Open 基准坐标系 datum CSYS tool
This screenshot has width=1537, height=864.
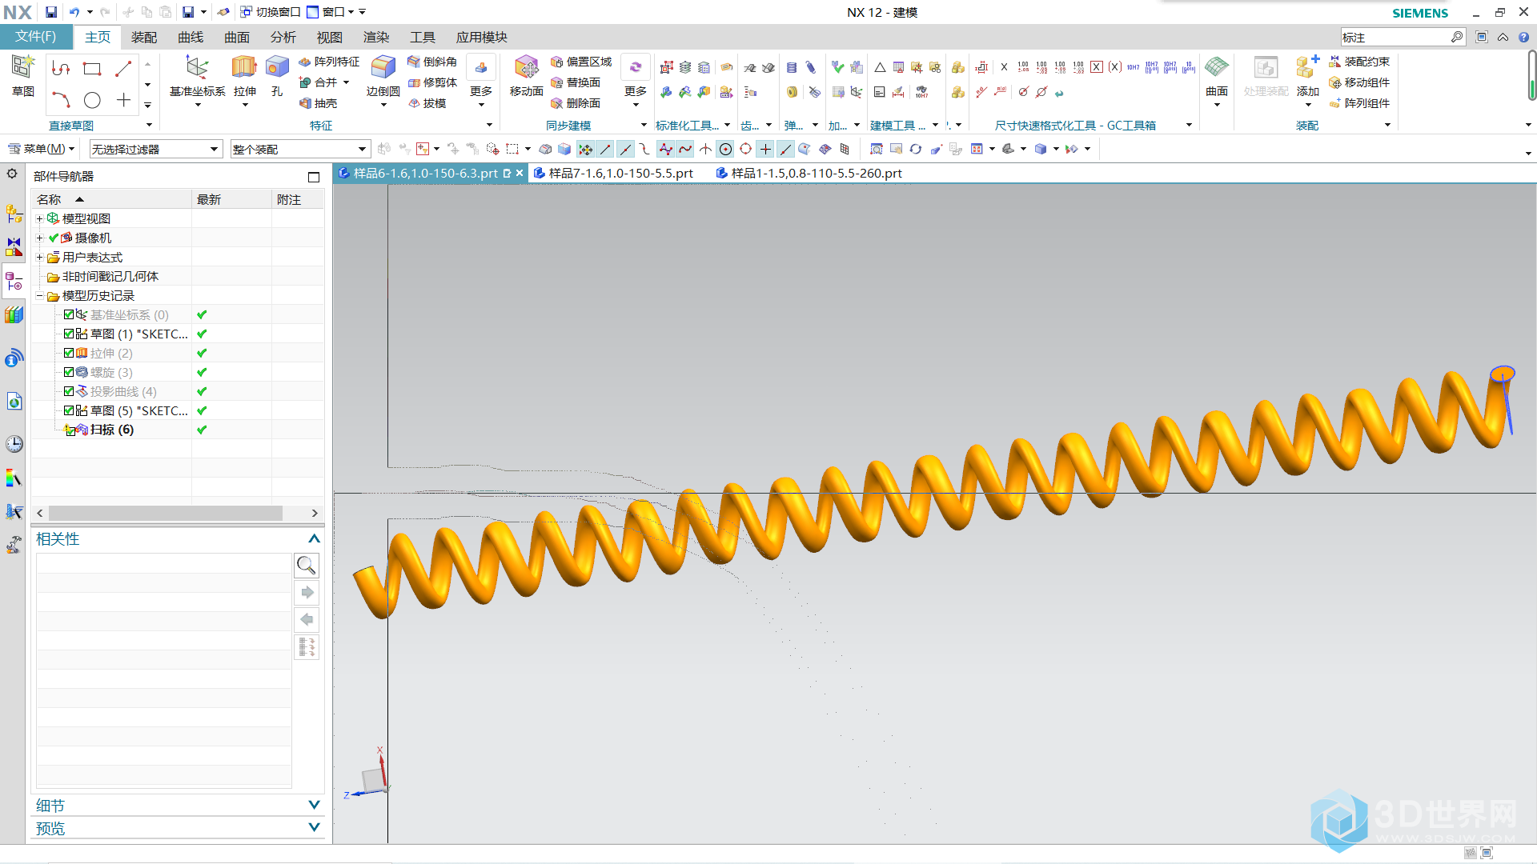click(x=197, y=76)
